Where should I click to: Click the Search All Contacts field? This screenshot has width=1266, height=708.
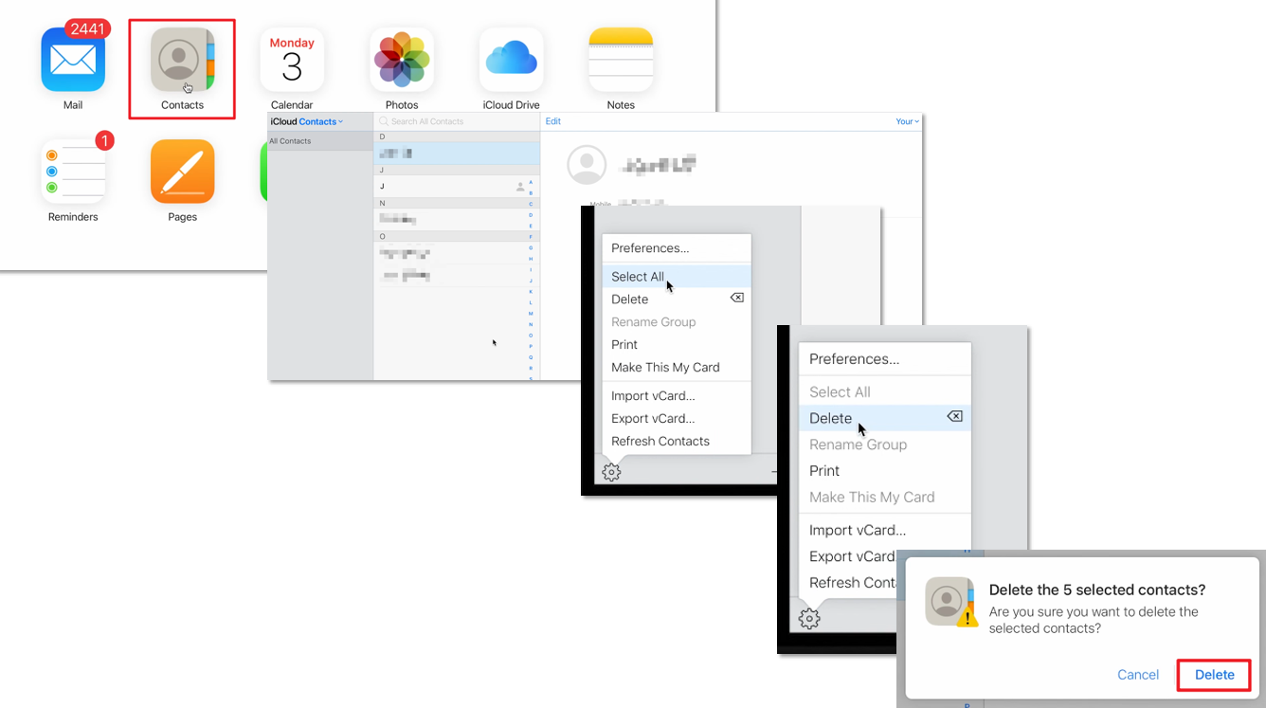pos(457,121)
